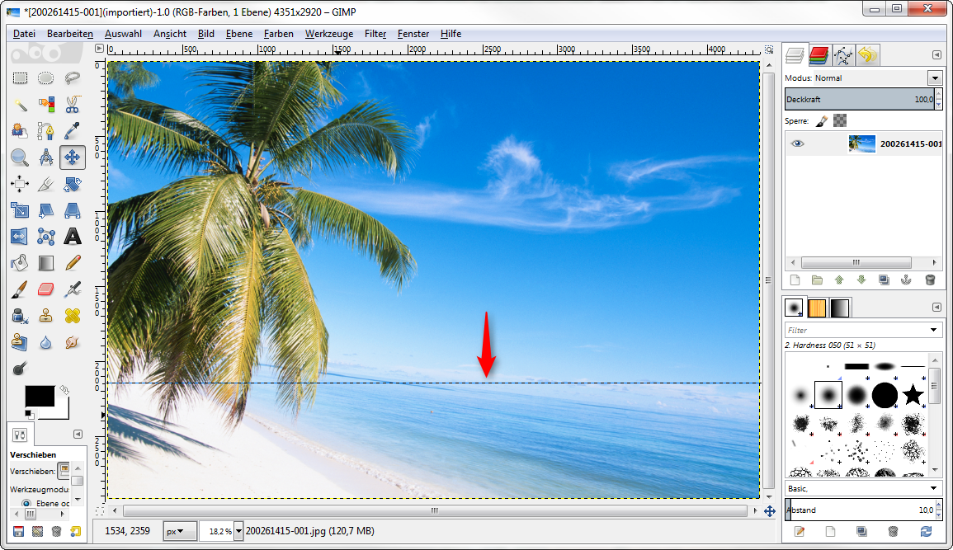Image resolution: width=953 pixels, height=550 pixels.
Task: Toggle the lock alpha channel checkerboard icon
Action: pos(840,120)
